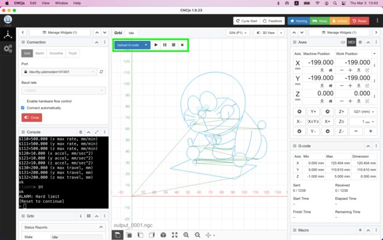Select the Grbl controller tab
Viewport: 383px width, 240px height.
pyautogui.click(x=27, y=53)
